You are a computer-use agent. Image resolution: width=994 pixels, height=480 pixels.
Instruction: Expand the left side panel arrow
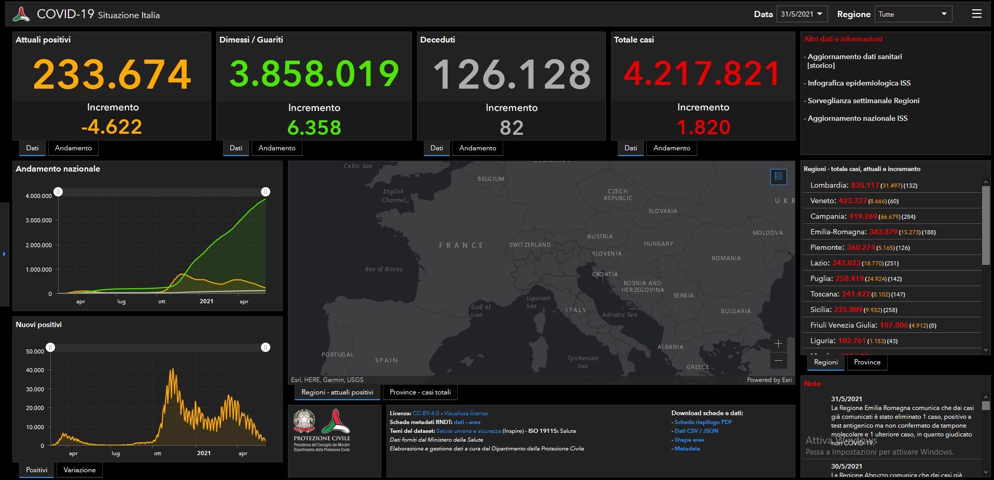pos(4,254)
